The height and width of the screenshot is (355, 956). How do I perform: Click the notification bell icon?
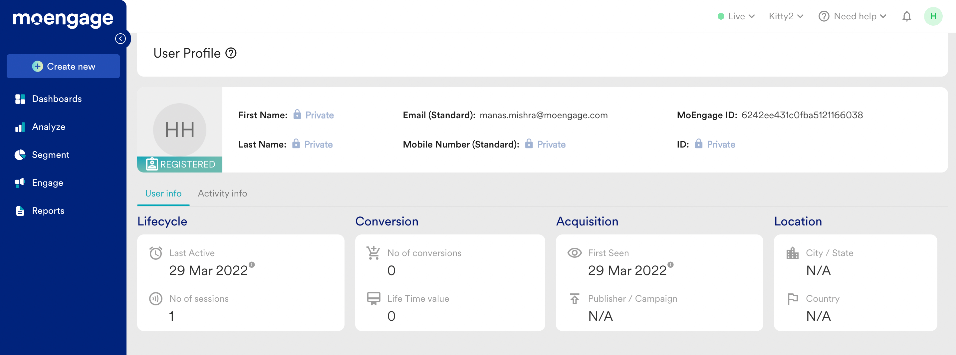pos(906,16)
